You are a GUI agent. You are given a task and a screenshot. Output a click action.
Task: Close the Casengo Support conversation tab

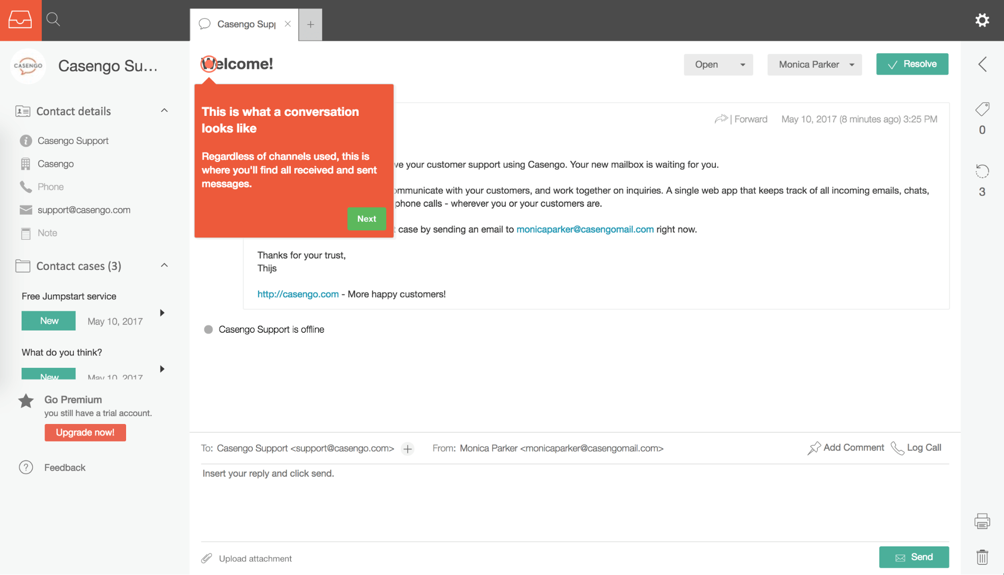pyautogui.click(x=288, y=24)
